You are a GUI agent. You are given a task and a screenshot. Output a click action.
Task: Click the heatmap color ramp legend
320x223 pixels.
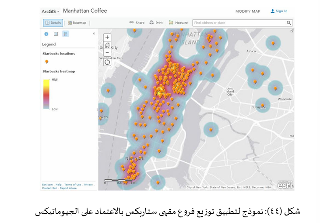click(x=46, y=94)
